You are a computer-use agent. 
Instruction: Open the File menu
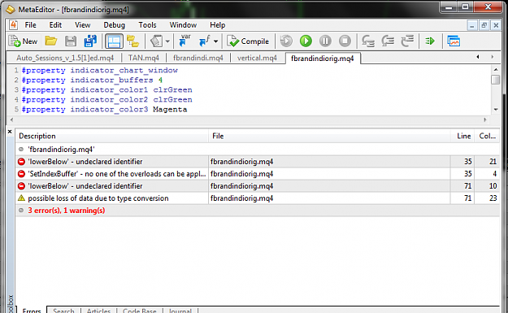pyautogui.click(x=30, y=25)
